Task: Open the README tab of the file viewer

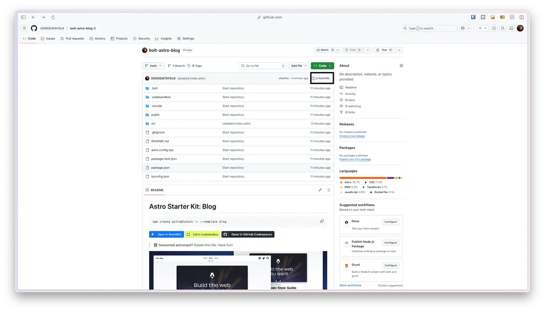Action: (x=154, y=190)
